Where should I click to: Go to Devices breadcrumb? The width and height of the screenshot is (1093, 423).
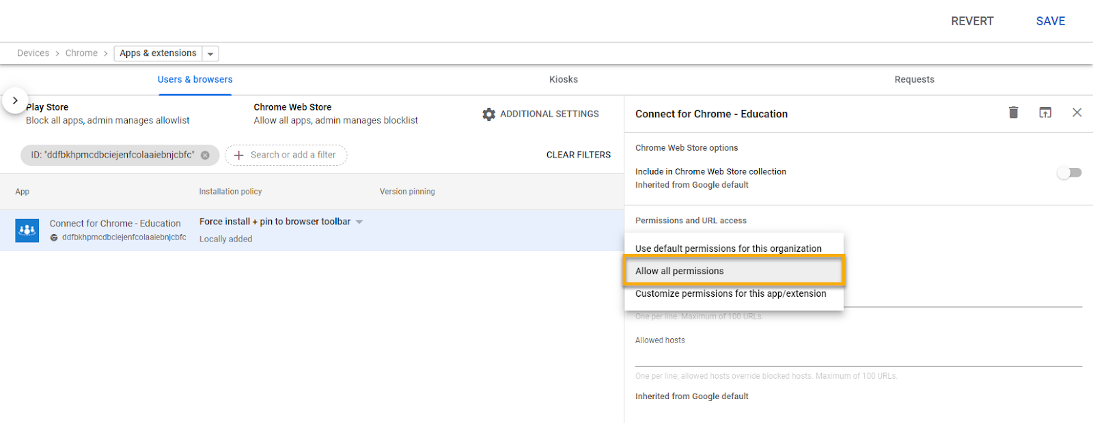coord(33,53)
